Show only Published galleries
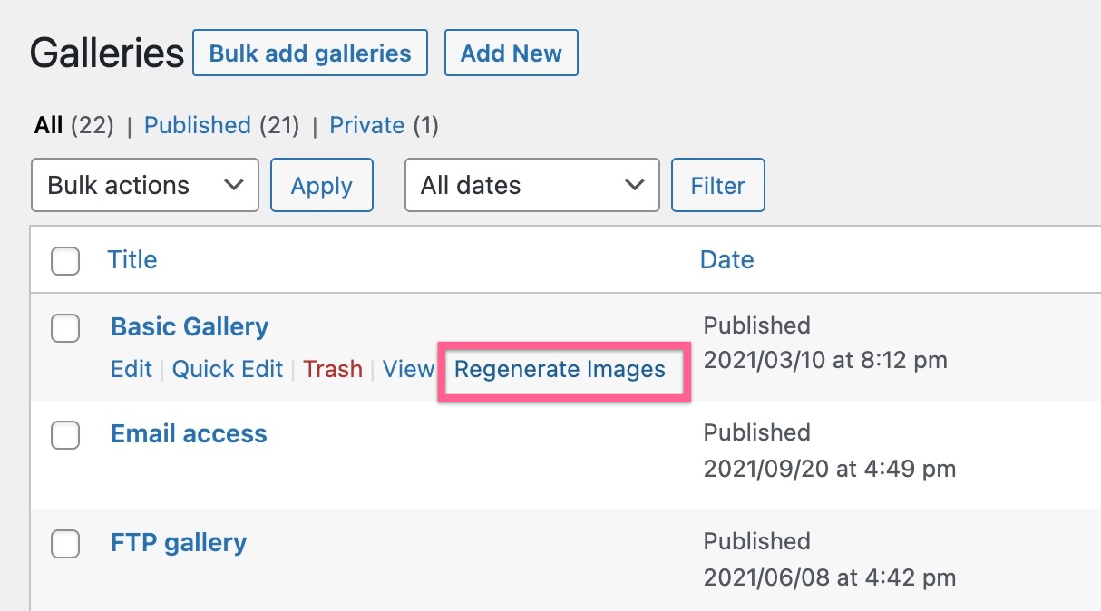Screen dimensions: 1101x611 198,125
